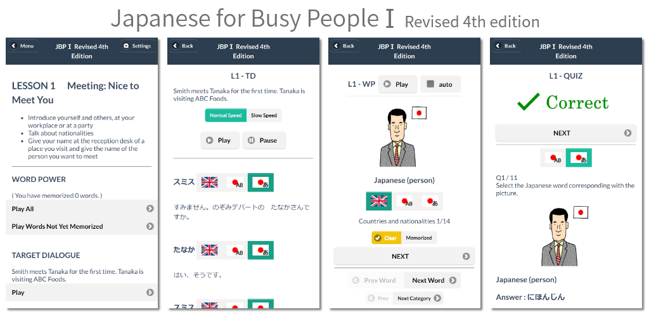Choose kana あ flag in the quiz screen
Image resolution: width=649 pixels, height=317 pixels.
coord(579,158)
